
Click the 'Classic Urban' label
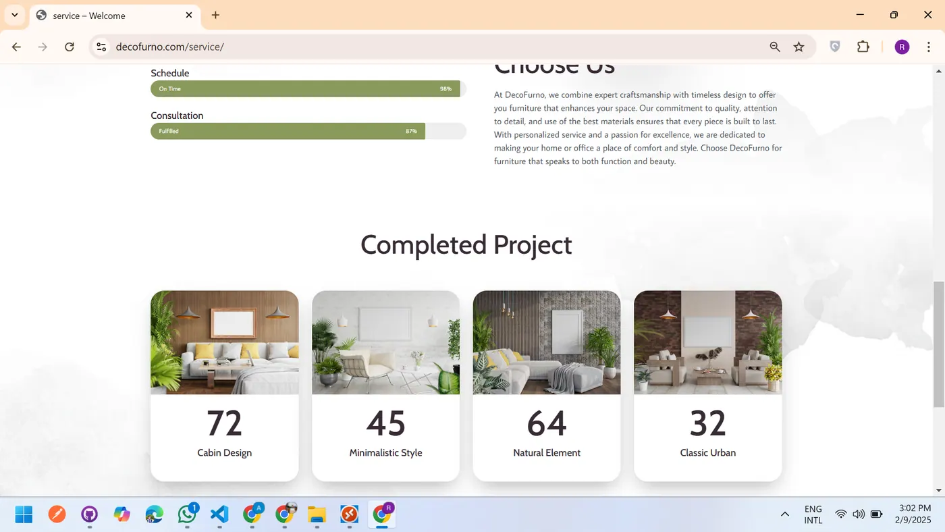click(708, 452)
